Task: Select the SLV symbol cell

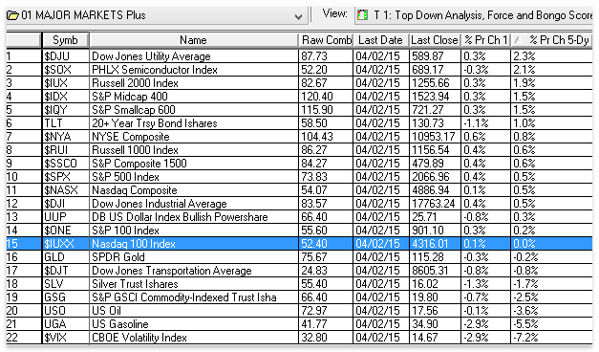Action: pos(65,284)
